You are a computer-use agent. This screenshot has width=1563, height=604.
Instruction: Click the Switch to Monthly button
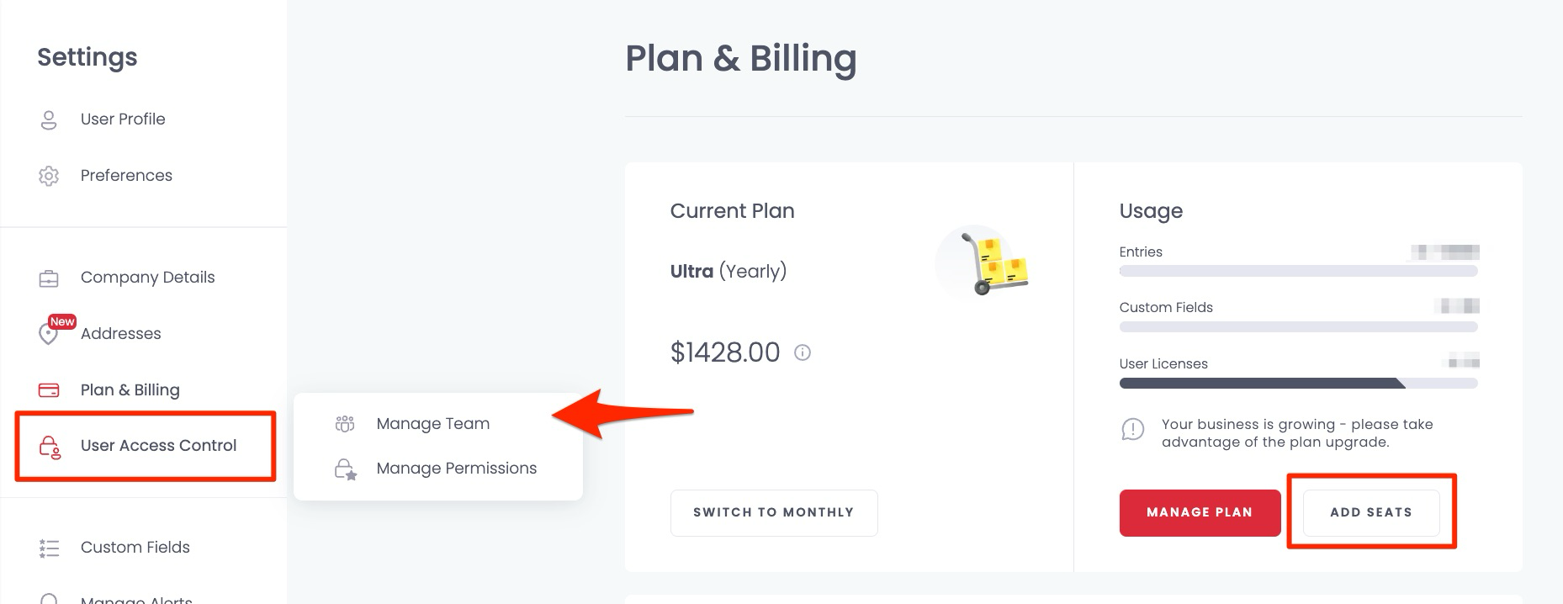pyautogui.click(x=774, y=512)
